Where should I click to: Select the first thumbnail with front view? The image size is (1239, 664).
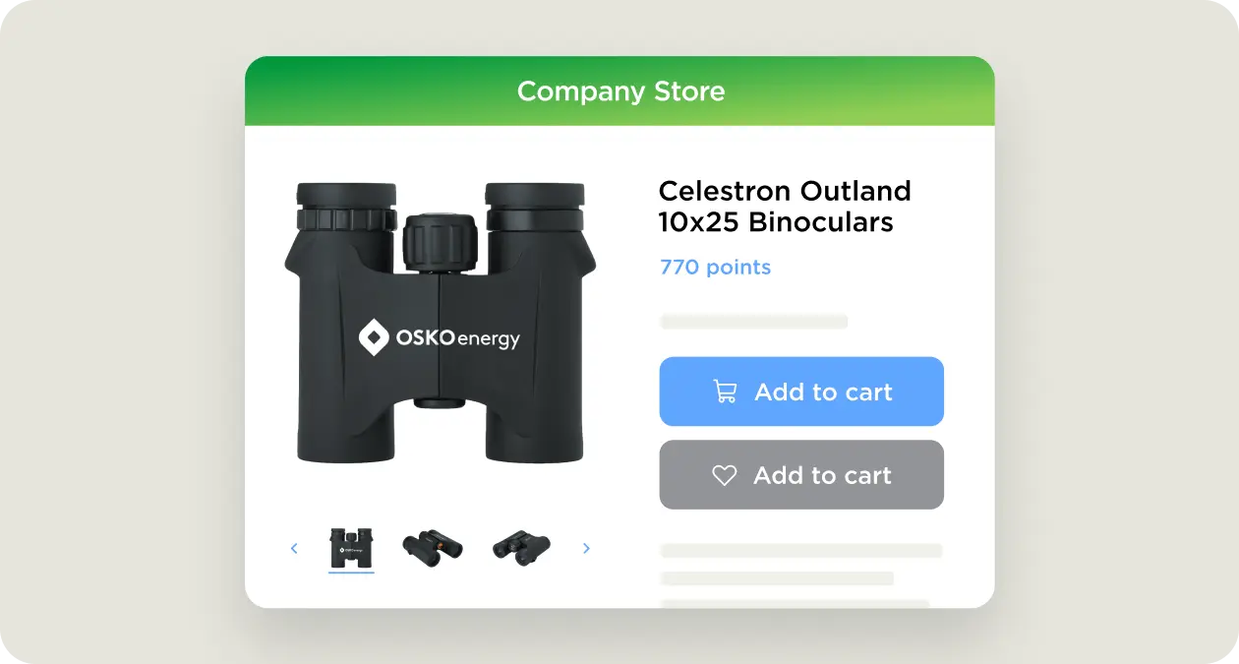coord(351,548)
